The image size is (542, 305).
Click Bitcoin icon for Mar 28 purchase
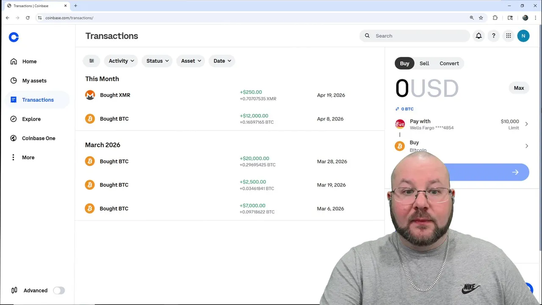pyautogui.click(x=90, y=161)
